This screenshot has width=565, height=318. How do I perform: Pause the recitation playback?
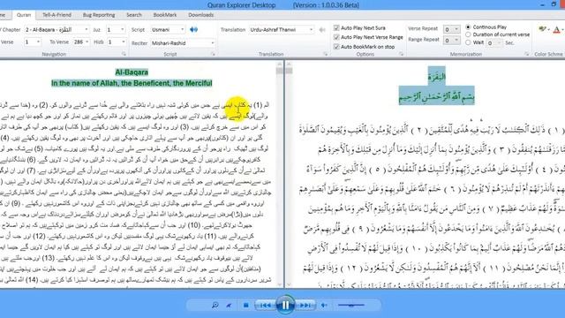click(x=284, y=305)
